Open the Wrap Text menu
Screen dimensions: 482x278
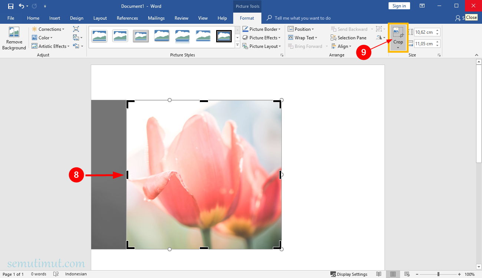tap(303, 37)
